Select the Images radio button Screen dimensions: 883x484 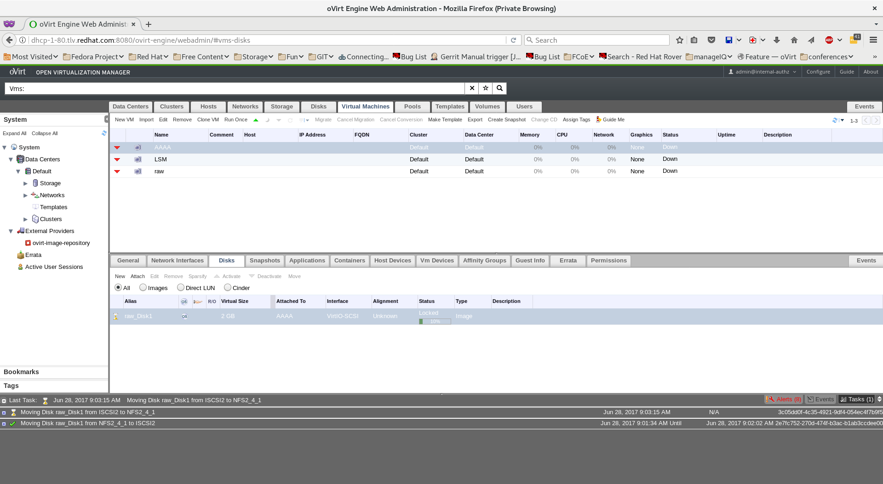pos(143,288)
